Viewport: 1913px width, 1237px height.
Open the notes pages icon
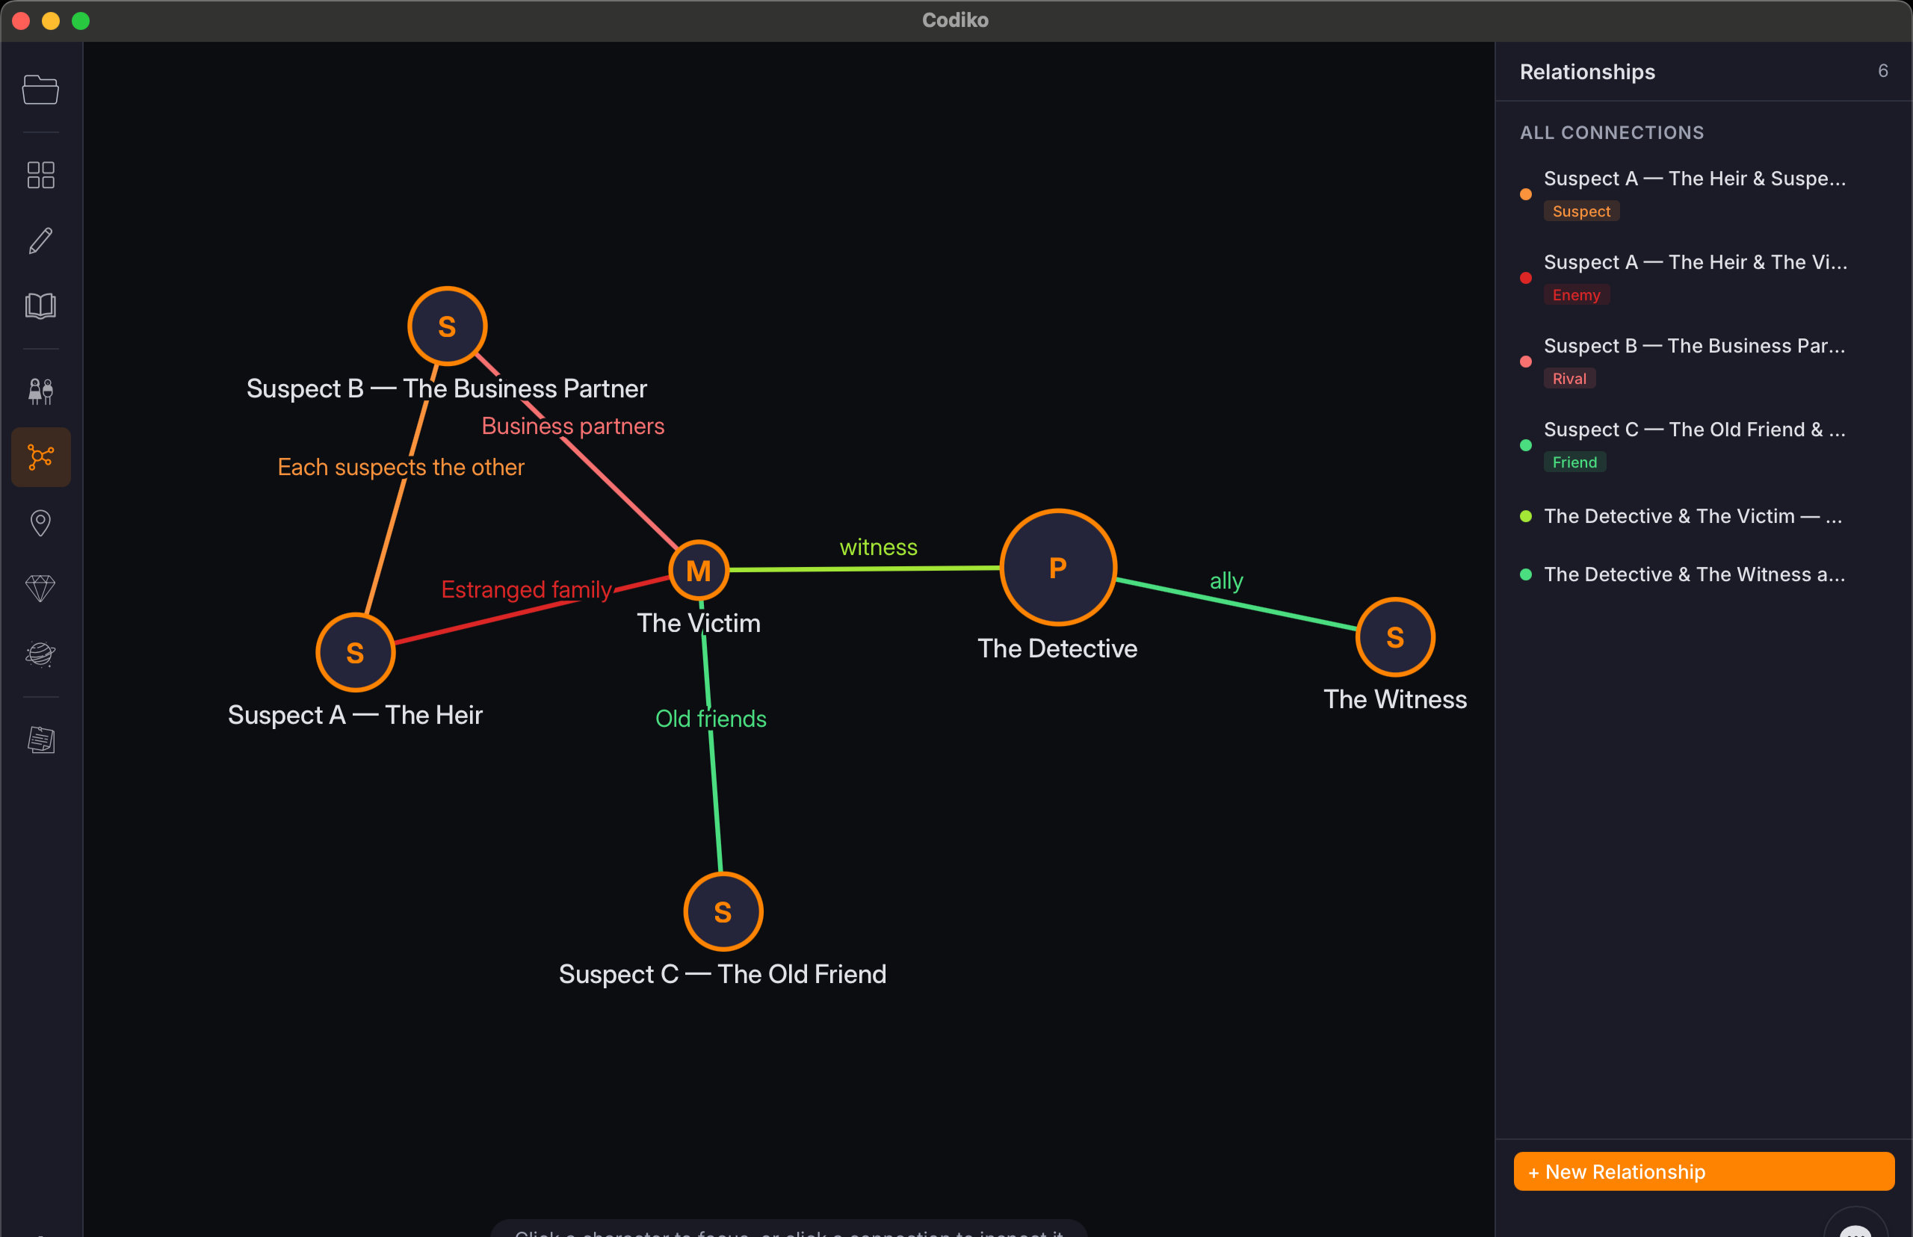click(40, 740)
